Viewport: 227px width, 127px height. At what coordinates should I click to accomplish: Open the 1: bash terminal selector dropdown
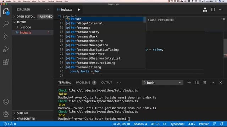click(162, 83)
